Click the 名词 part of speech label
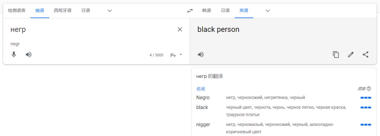Screen dimensions: 380x136 click(201, 89)
